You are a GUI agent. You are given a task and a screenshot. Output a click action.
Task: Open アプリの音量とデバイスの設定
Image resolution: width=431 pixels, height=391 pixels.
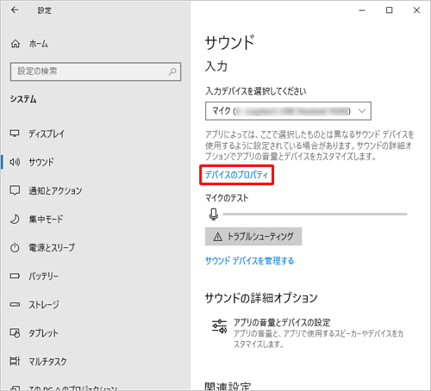(x=309, y=332)
